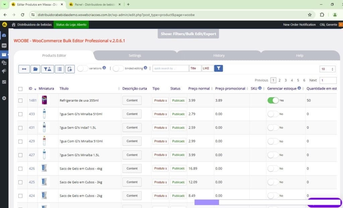
Task: Tick the checkbox for product 433
Action: click(x=20, y=114)
